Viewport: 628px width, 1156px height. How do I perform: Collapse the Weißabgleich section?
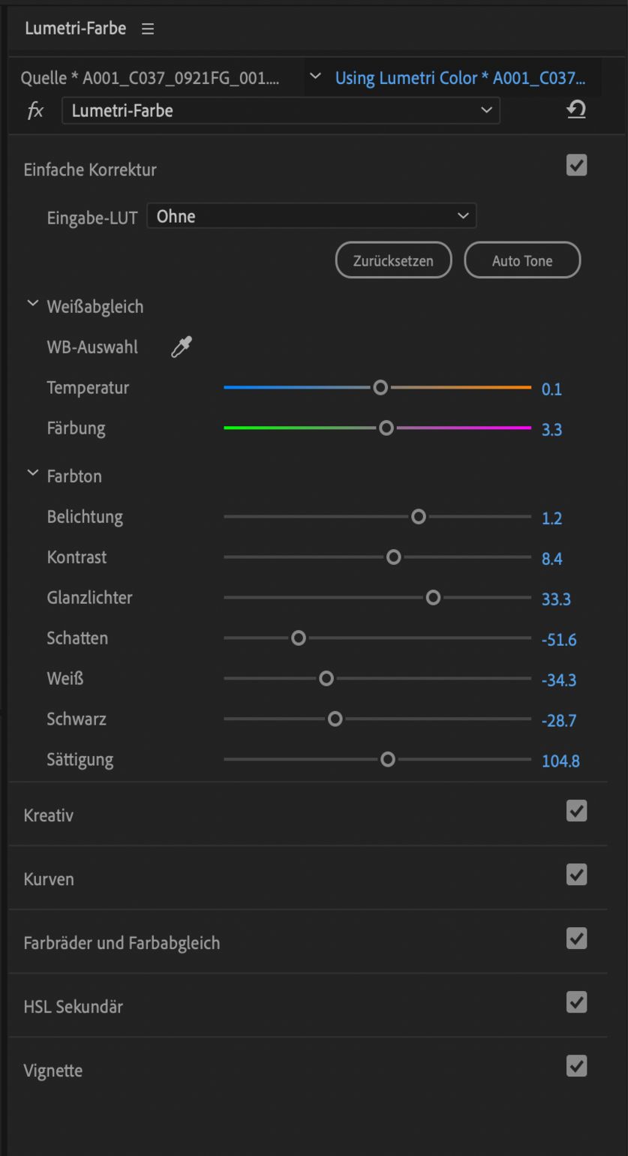[x=32, y=305]
